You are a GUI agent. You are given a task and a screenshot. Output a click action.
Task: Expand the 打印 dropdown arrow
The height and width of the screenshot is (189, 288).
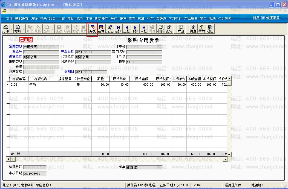11,29
